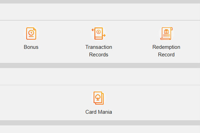Click the blank header row above Card Mania

click(100, 76)
